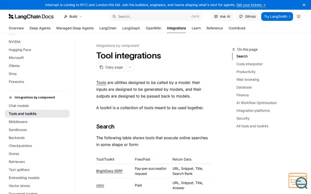Click the LangChain Docs logo
The image size is (311, 194).
coord(31,16)
